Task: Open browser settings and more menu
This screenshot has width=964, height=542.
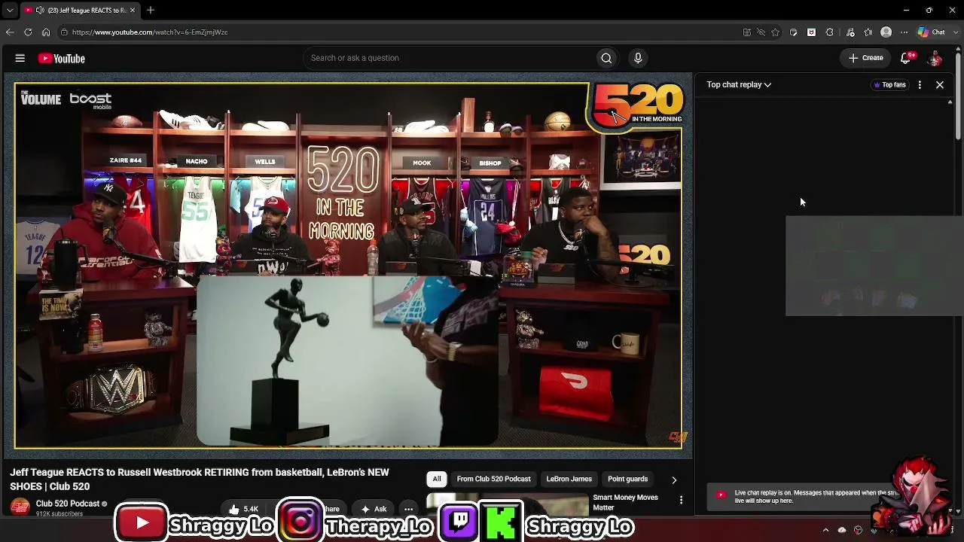Action: (905, 32)
